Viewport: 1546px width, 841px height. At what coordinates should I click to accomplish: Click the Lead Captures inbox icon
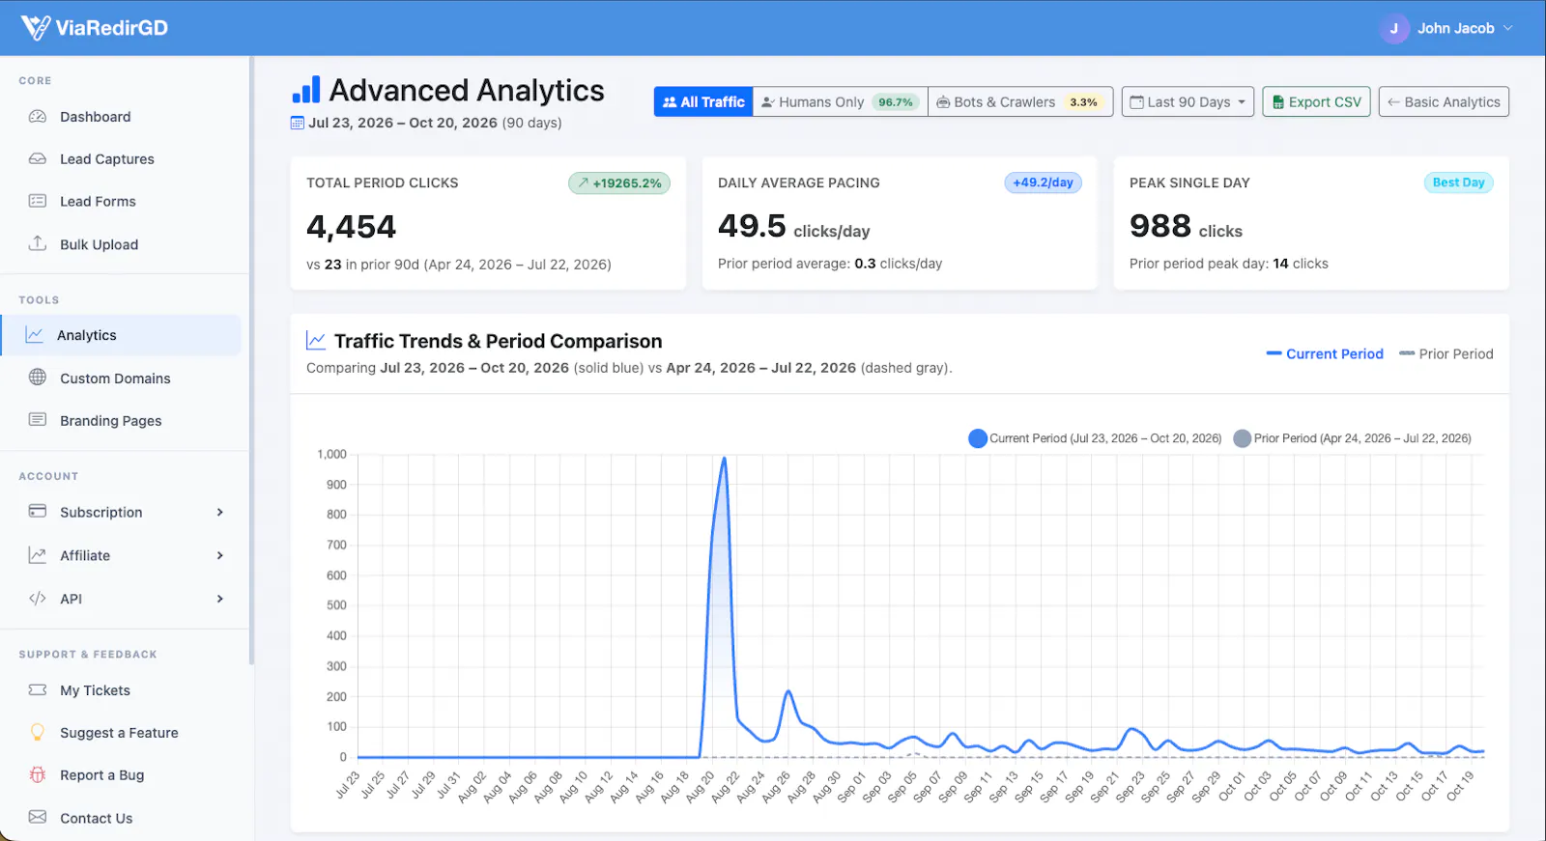click(38, 159)
